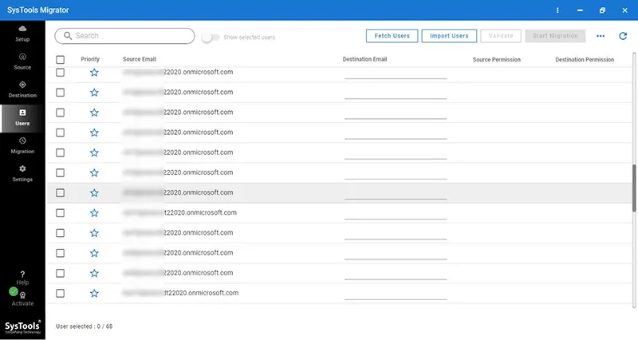Image resolution: width=638 pixels, height=340 pixels.
Task: Toggle Show selected users switch
Action: click(211, 38)
